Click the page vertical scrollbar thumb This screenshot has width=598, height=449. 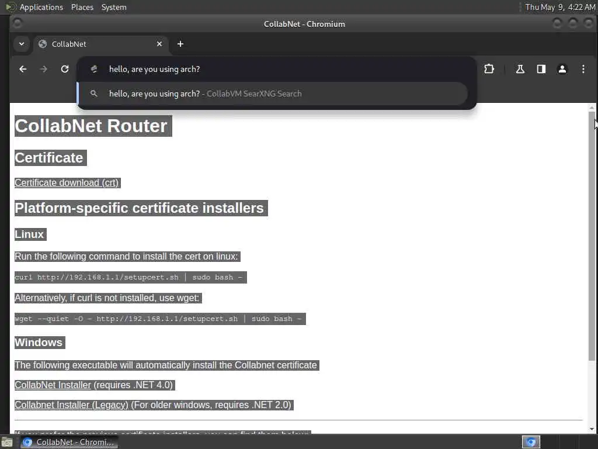click(x=592, y=236)
